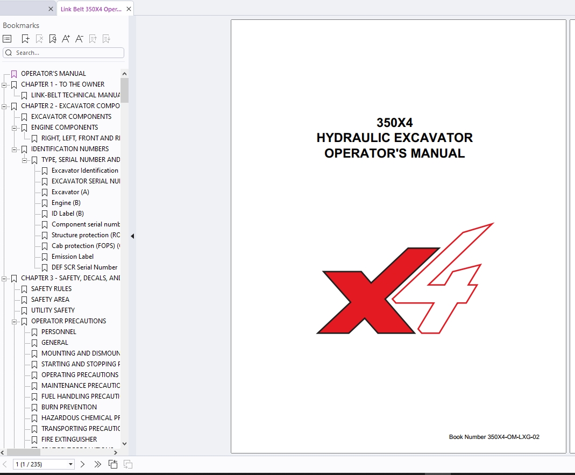Click the bookmarks vertical scrollbar down arrow

125,444
